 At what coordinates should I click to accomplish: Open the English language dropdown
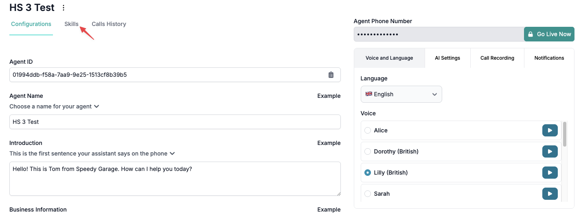(x=401, y=94)
